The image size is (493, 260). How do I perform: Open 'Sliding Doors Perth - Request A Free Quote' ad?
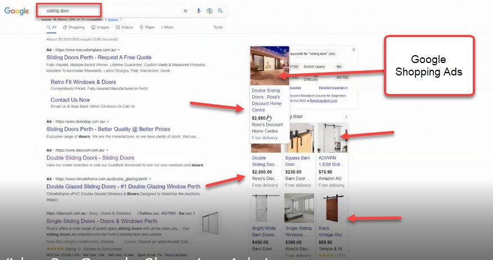(x=99, y=57)
